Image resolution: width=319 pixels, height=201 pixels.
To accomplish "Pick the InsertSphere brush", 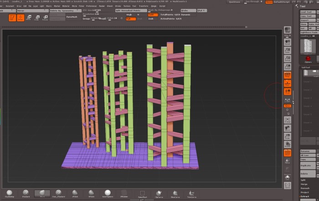I will (108, 193).
